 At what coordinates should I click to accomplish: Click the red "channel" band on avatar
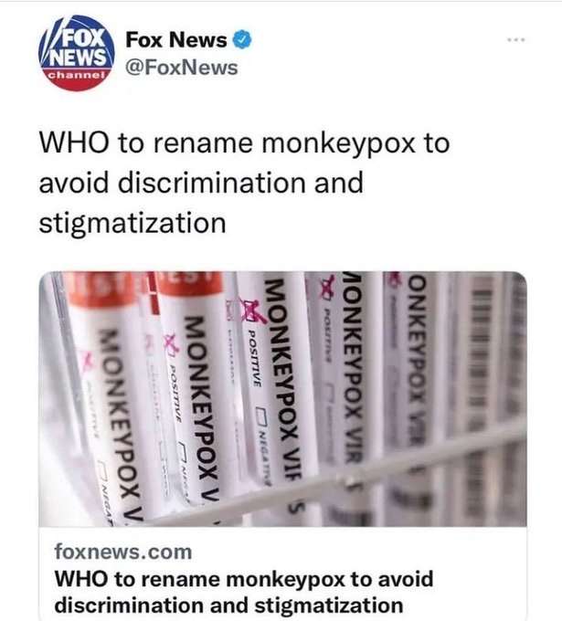pyautogui.click(x=77, y=75)
